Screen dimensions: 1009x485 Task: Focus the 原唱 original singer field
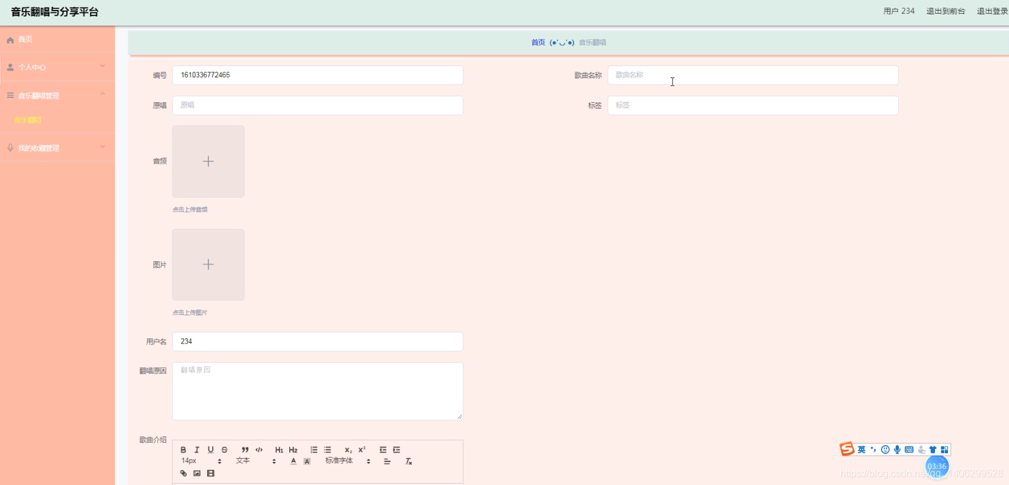[x=318, y=105]
